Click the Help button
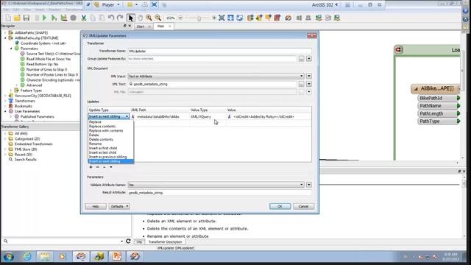Viewport: 471px width, 265px height. click(x=96, y=206)
